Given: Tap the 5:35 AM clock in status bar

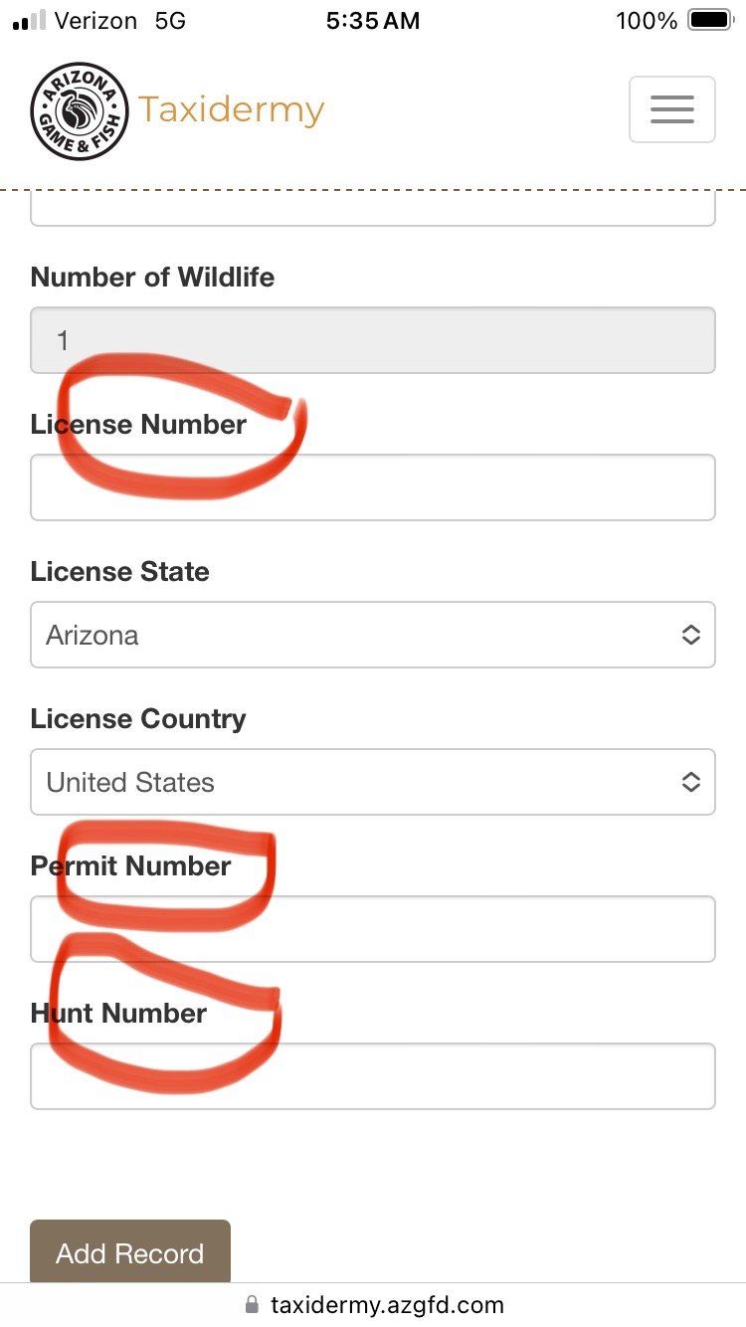Looking at the screenshot, I should click(372, 21).
